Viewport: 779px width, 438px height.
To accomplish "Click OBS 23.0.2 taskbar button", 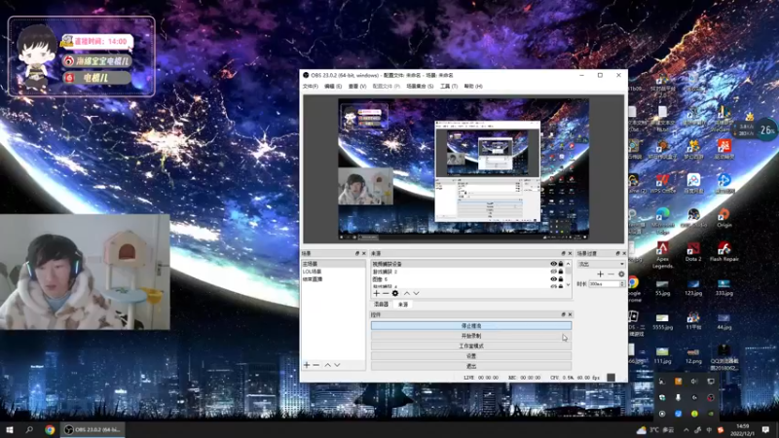I will (x=93, y=429).
